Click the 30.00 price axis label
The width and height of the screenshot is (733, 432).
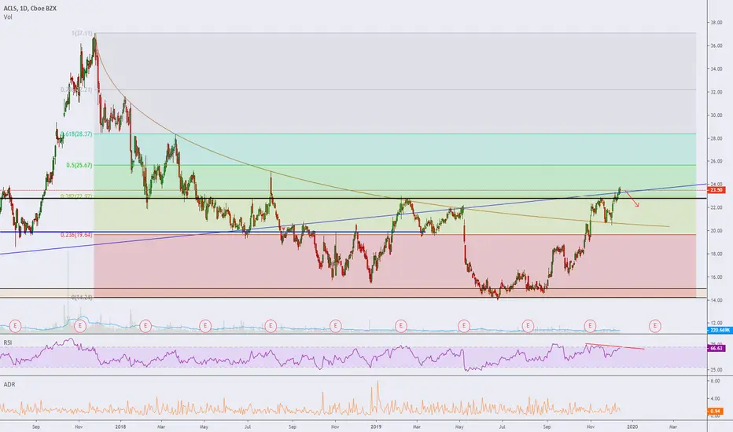(716, 115)
